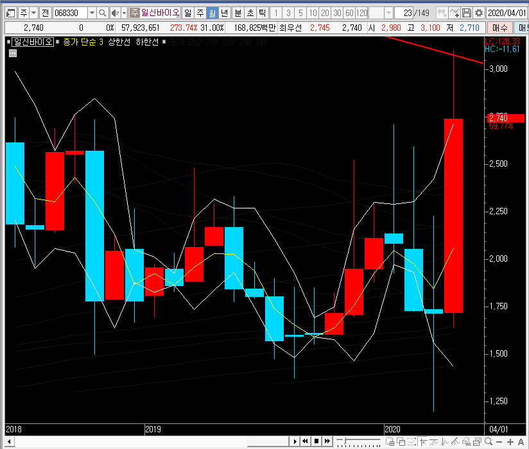Click the add indicator line icon
The height and width of the screenshot is (449, 529).
[x=455, y=13]
